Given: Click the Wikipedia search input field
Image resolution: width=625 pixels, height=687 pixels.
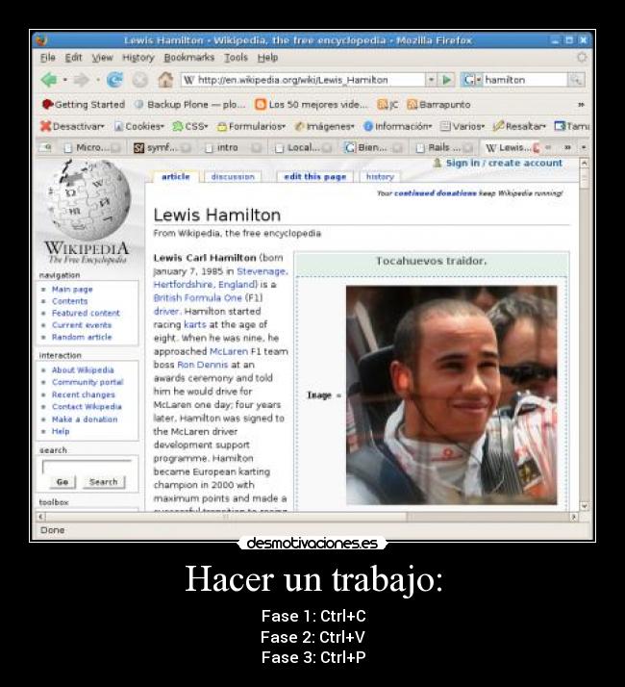Looking at the screenshot, I should [x=87, y=467].
